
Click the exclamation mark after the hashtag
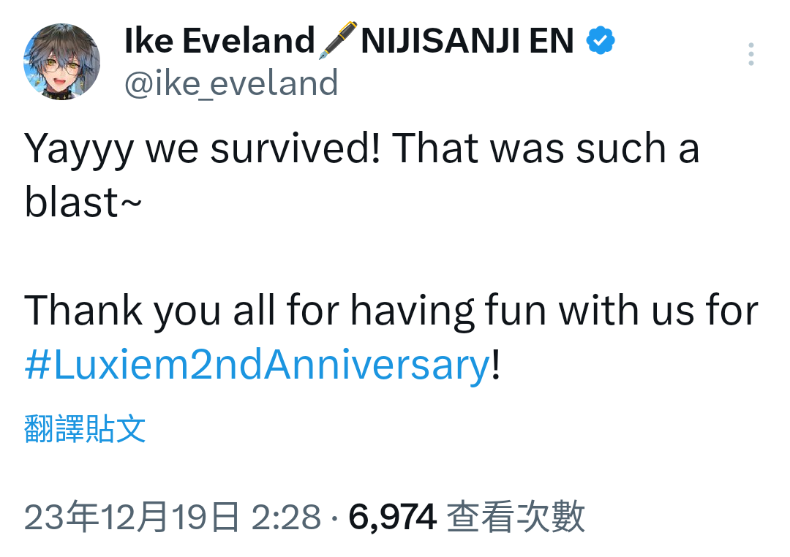(x=496, y=363)
